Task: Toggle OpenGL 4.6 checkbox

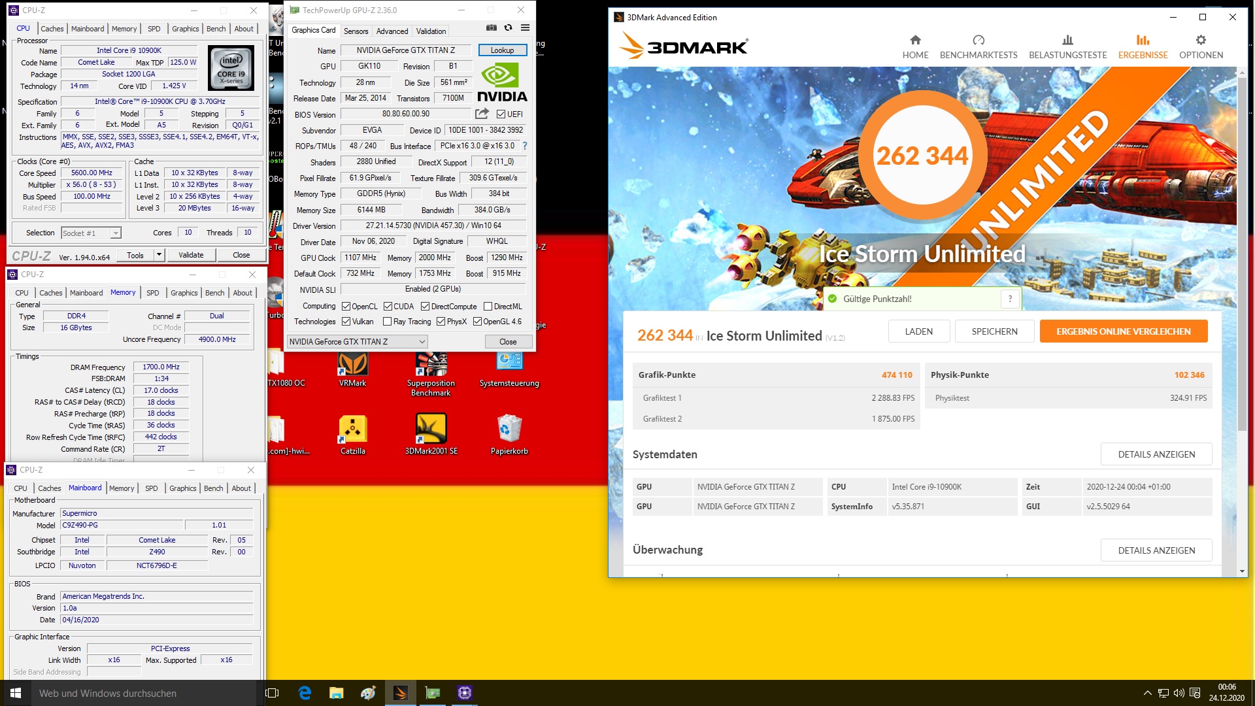Action: [x=477, y=322]
